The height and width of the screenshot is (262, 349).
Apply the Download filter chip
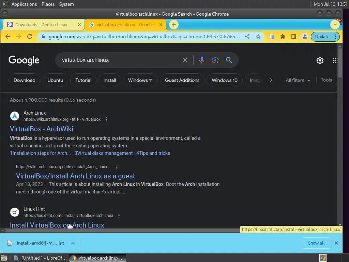coord(25,80)
